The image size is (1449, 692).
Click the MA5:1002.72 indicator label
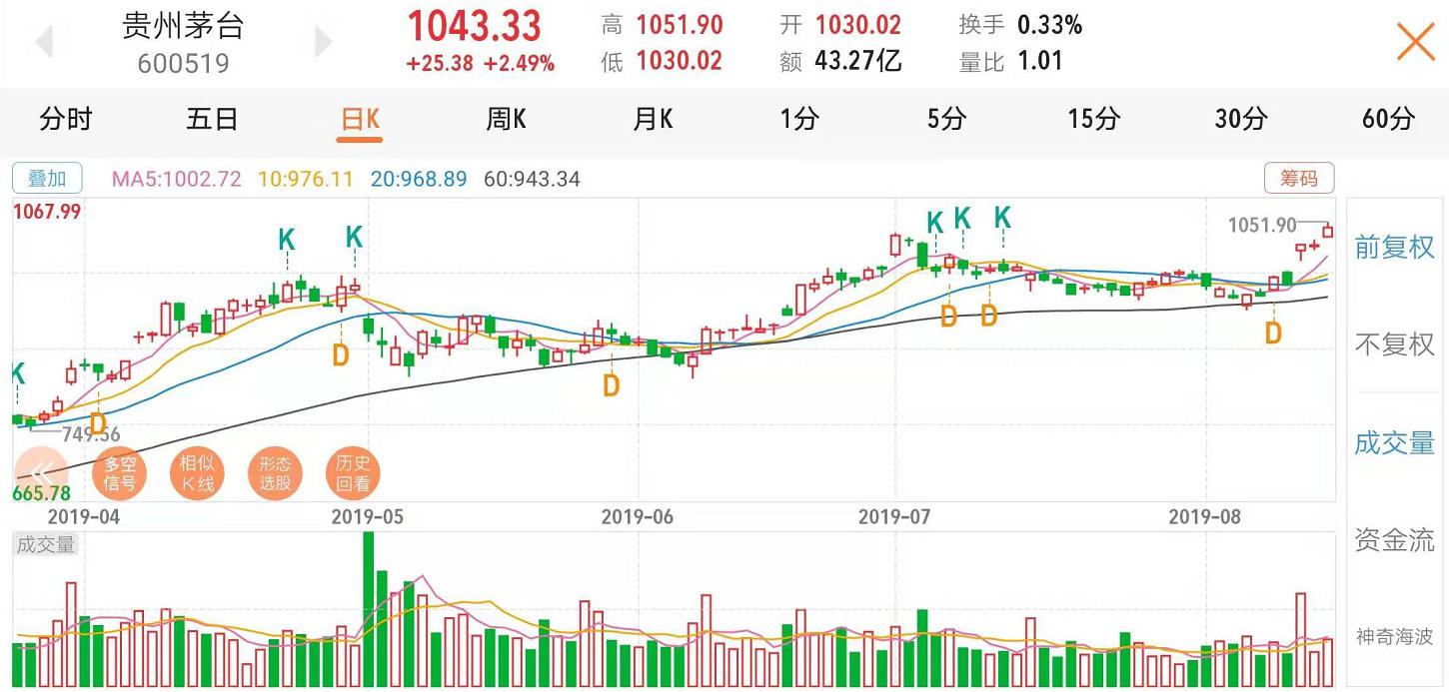tap(176, 179)
